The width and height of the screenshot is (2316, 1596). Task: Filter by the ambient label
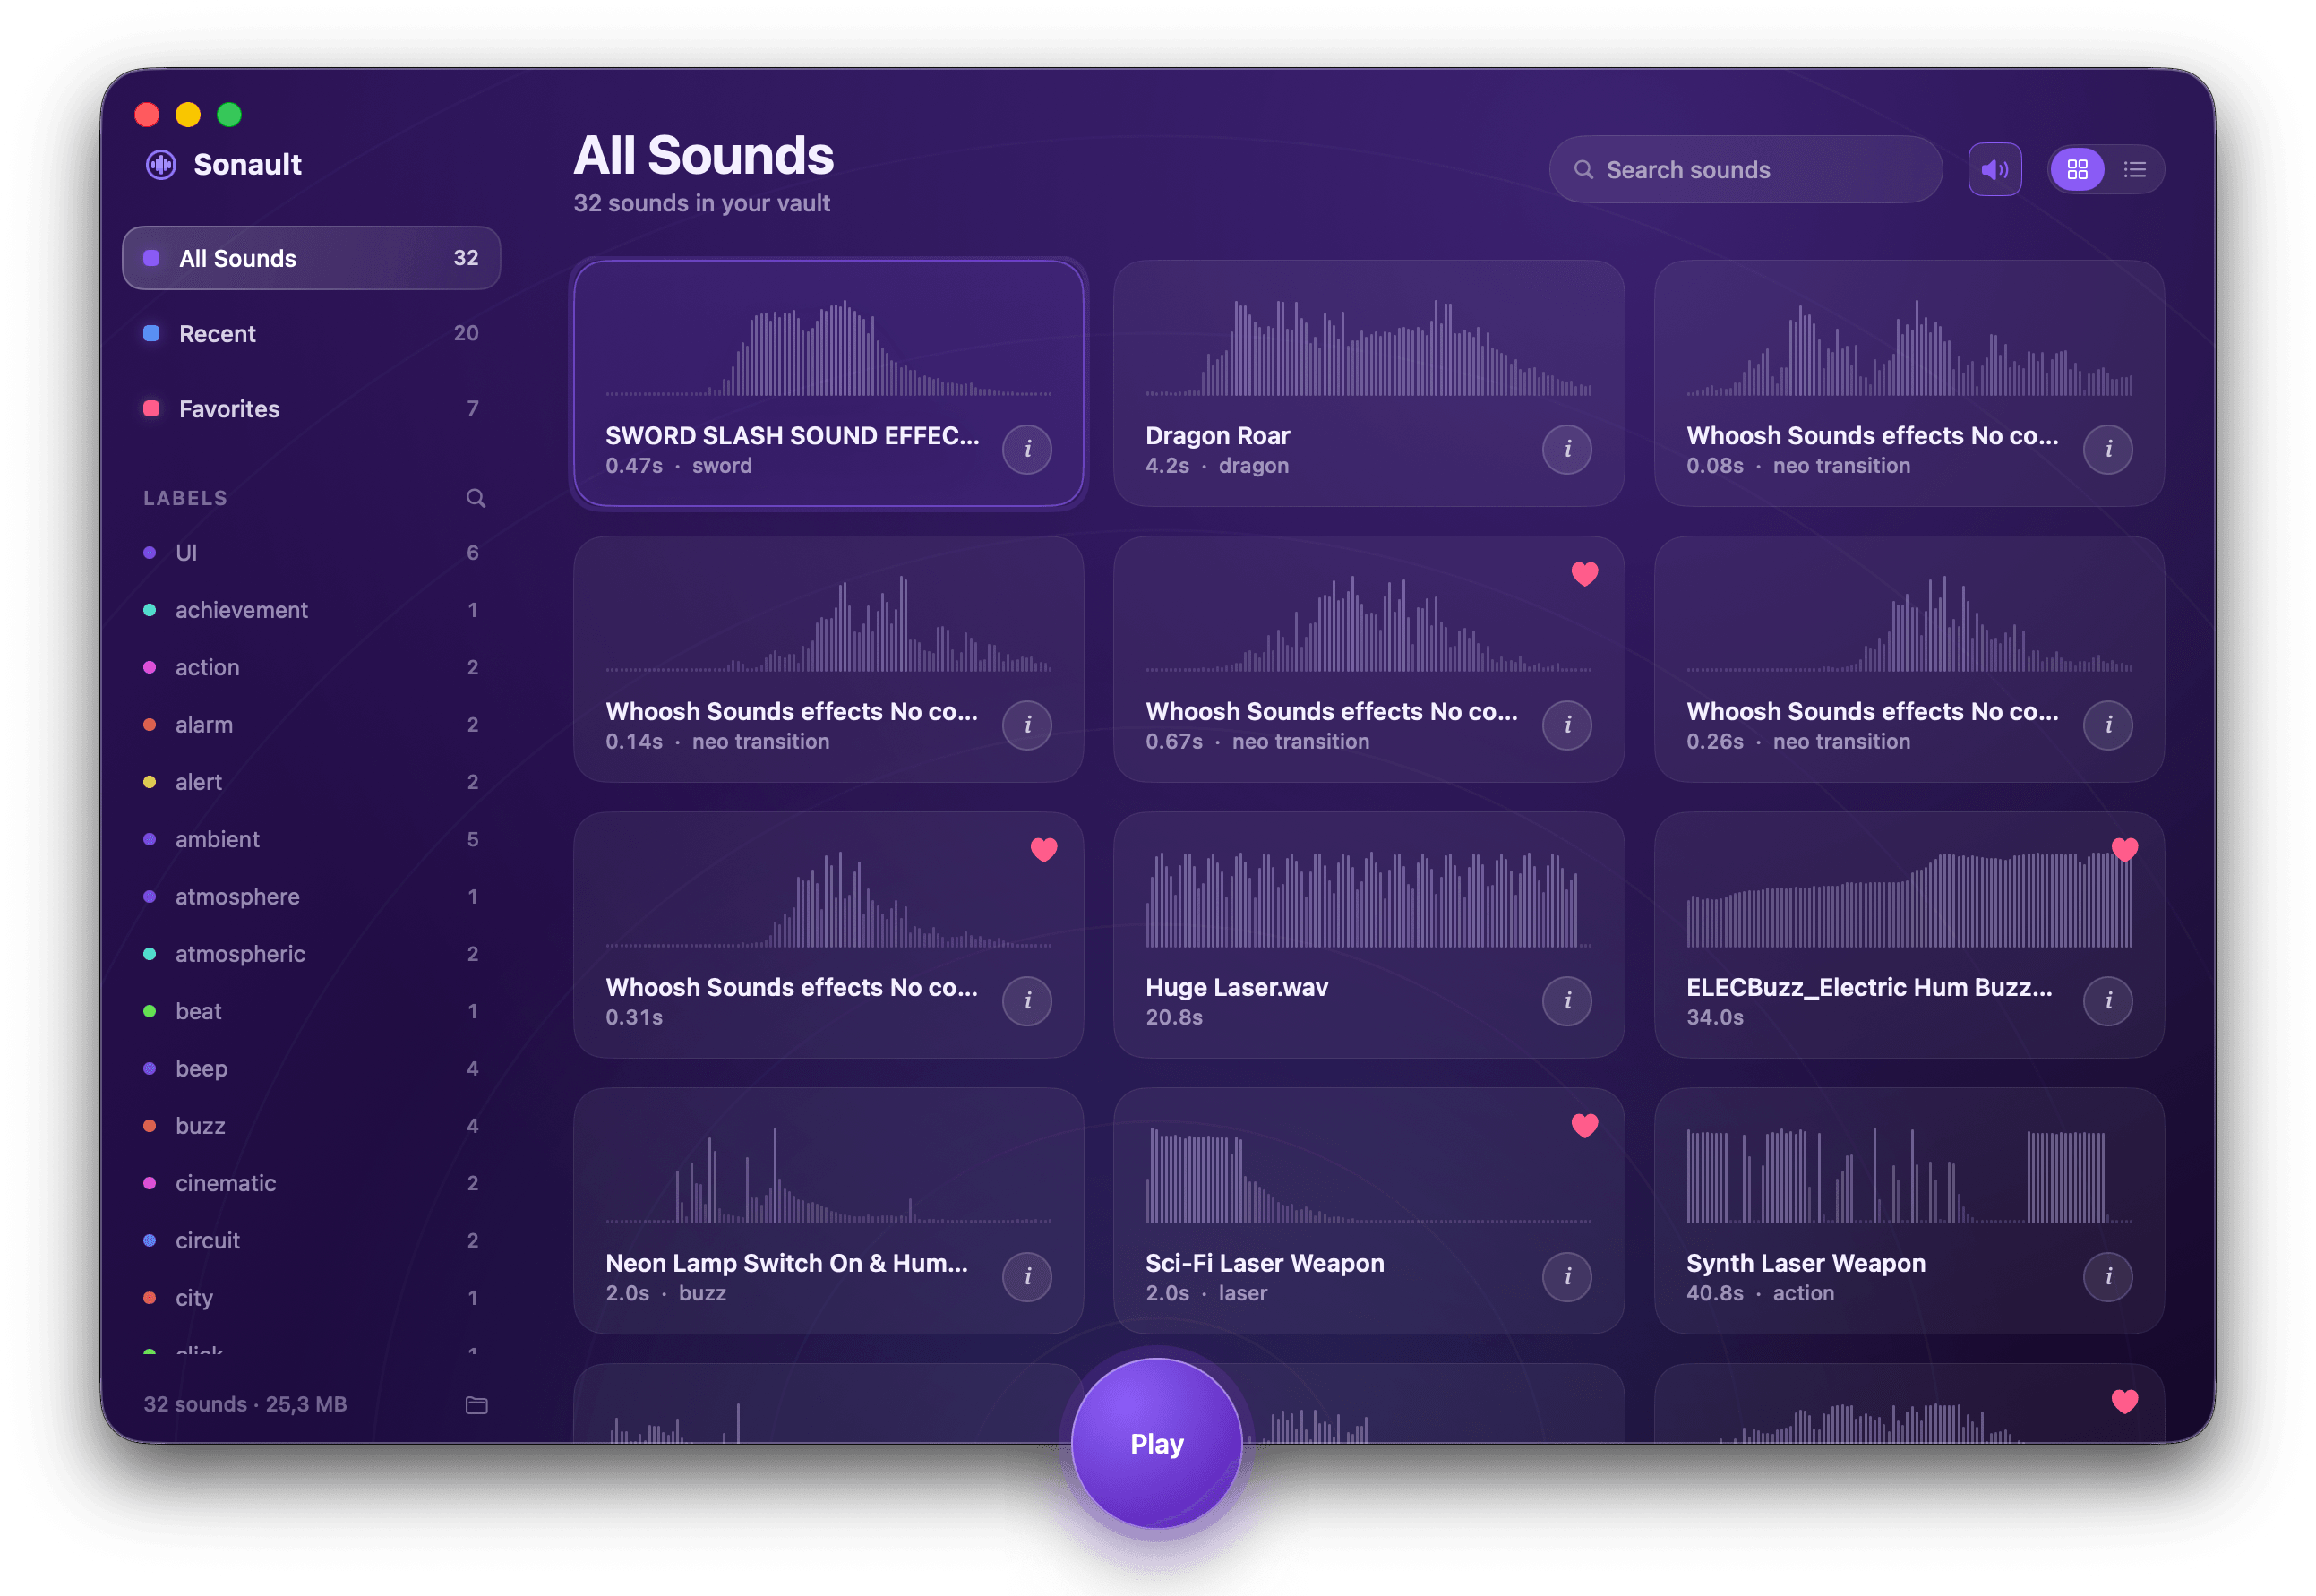pos(311,839)
